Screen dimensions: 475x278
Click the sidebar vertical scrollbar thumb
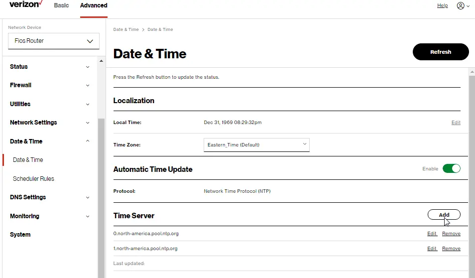[x=101, y=197]
